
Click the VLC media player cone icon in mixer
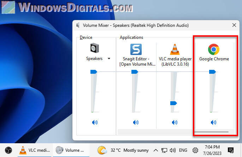click(175, 49)
